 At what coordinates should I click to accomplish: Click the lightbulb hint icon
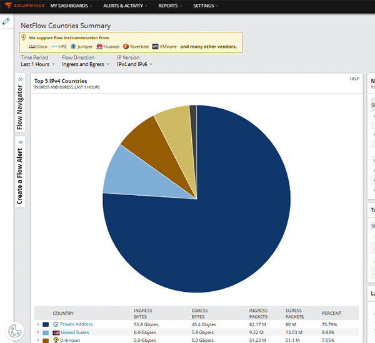click(x=24, y=37)
